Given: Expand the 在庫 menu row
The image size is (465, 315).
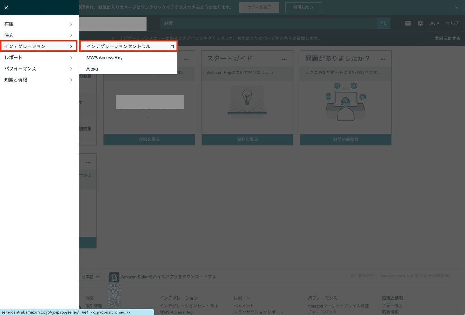Looking at the screenshot, I should 39,24.
